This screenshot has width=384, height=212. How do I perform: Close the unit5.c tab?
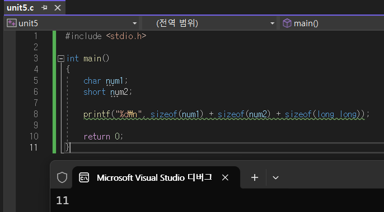[x=58, y=8]
